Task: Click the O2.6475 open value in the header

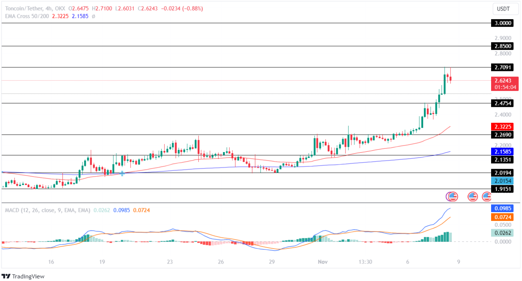Action: (x=78, y=9)
